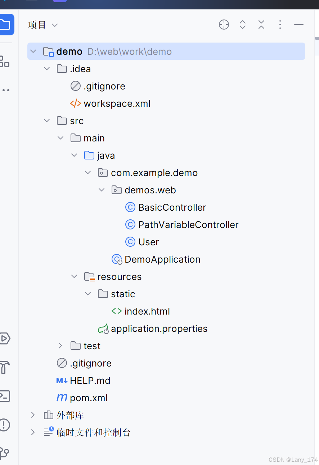This screenshot has height=465, width=319.
Task: Expand the 外部库 external libraries node
Action: pyautogui.click(x=33, y=415)
